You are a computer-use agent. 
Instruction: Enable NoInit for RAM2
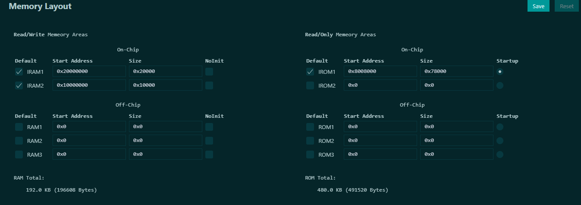pos(209,141)
